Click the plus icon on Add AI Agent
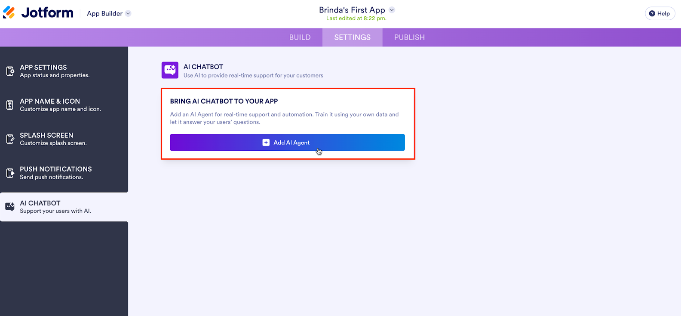The height and width of the screenshot is (316, 681). click(x=266, y=143)
